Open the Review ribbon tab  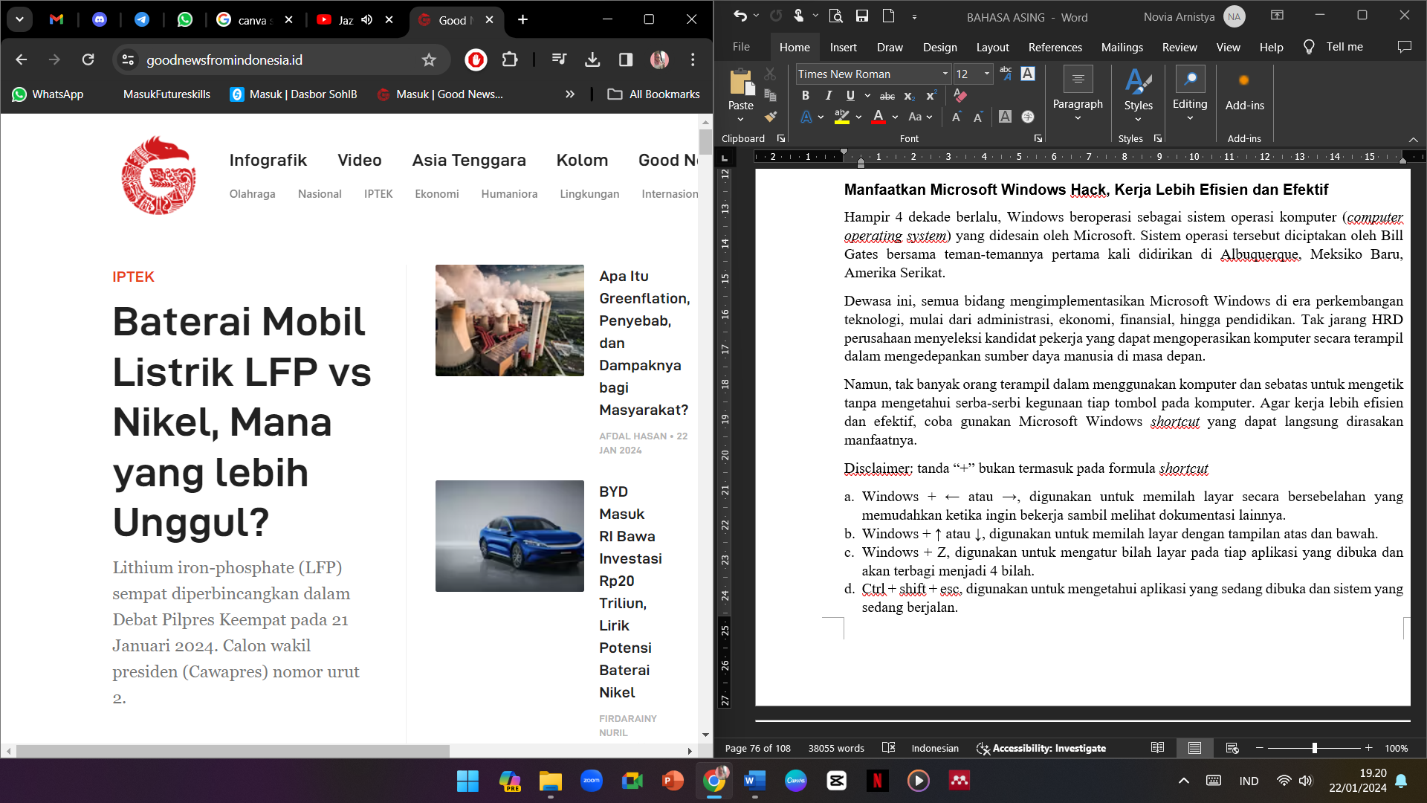[x=1180, y=47]
